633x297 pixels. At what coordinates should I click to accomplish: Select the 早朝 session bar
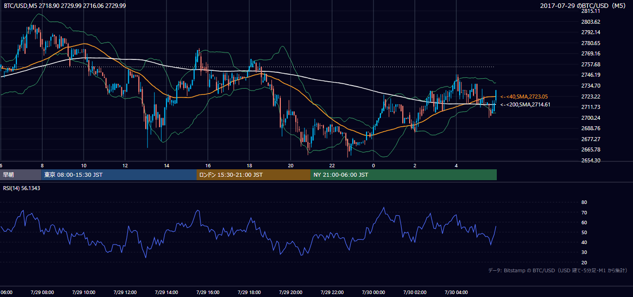[x=21, y=175]
